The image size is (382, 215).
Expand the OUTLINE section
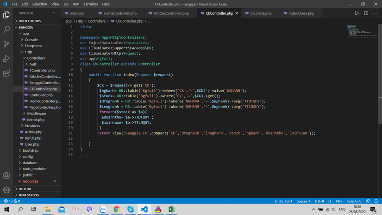click(25, 189)
